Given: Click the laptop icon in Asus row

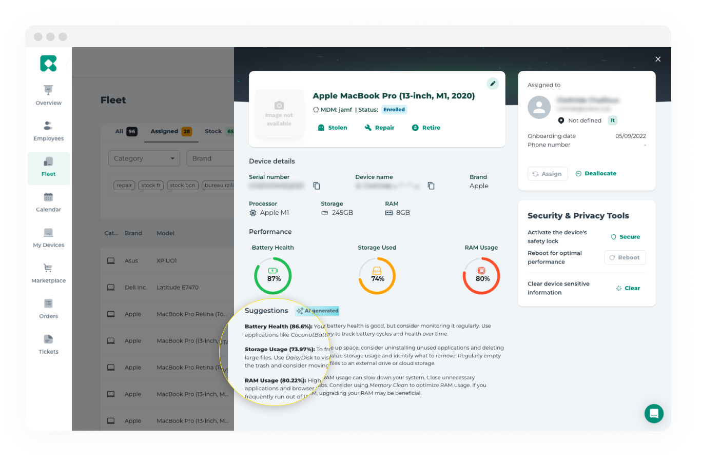Looking at the screenshot, I should pos(110,261).
